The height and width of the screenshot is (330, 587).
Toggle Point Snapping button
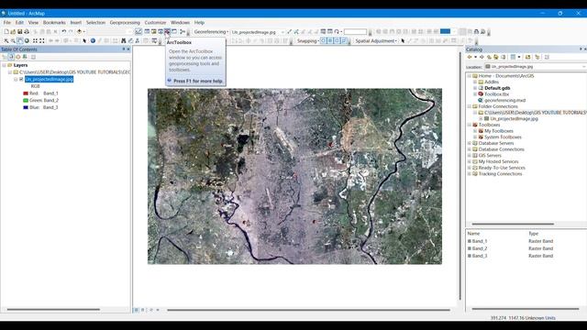coord(323,40)
